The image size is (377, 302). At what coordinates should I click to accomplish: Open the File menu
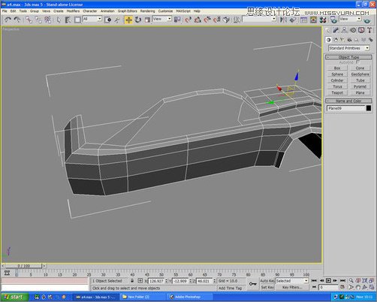click(5, 11)
